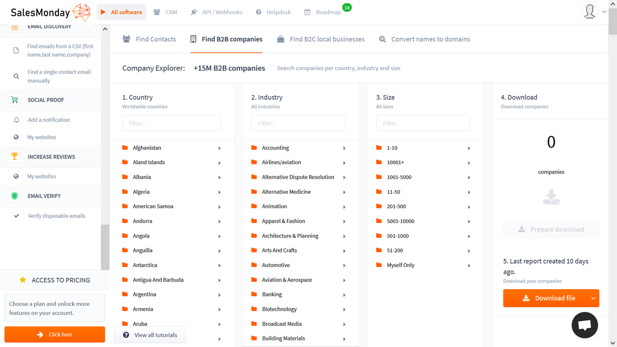The image size is (617, 347).
Task: Click the Increase Reviews trophy icon
Action: pyautogui.click(x=14, y=157)
